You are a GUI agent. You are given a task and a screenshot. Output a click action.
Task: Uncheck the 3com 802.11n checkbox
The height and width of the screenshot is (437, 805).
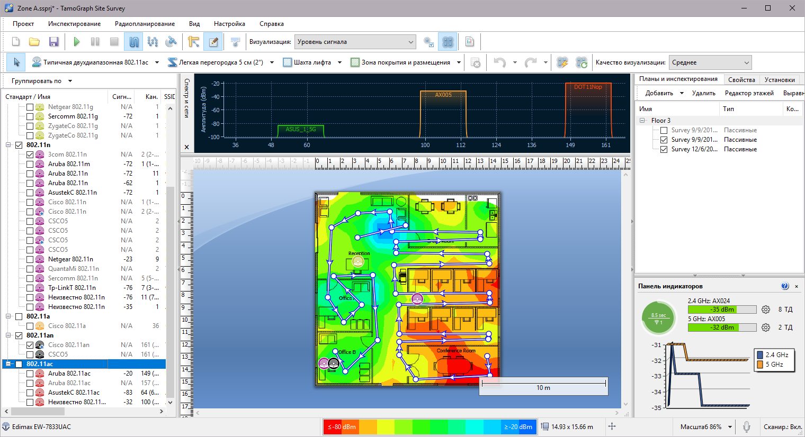pos(30,154)
